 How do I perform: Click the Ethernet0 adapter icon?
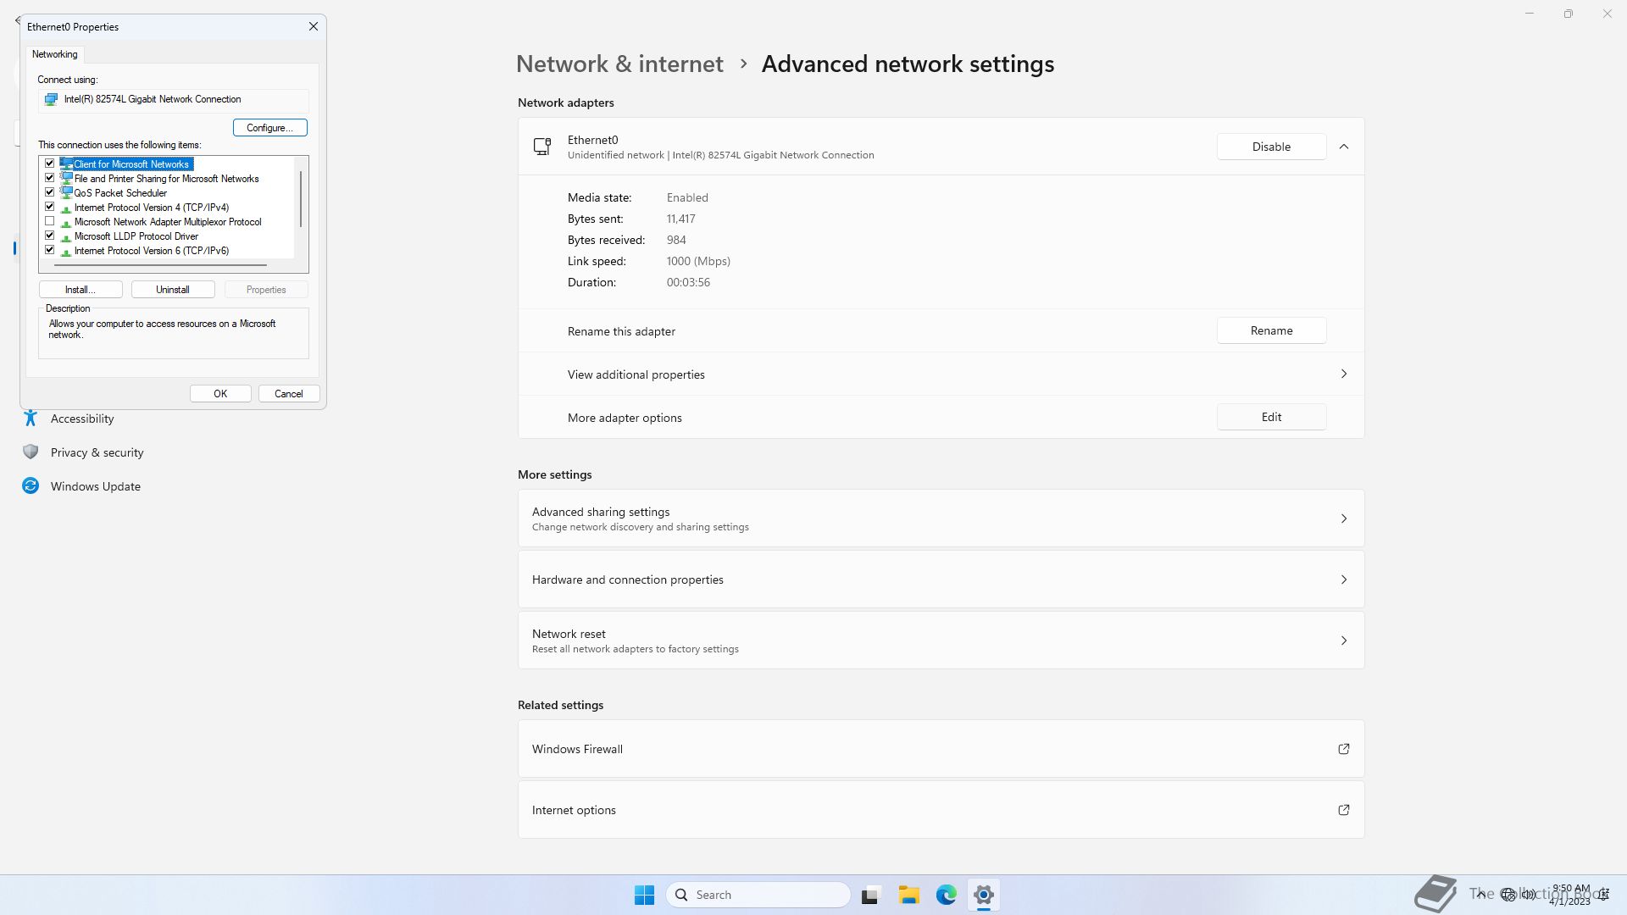(x=542, y=147)
